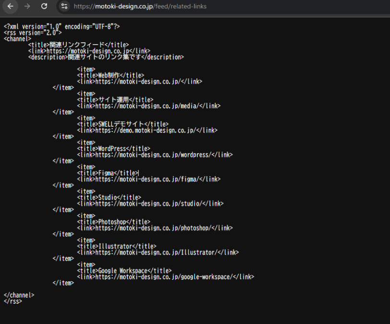
Task: Click the link line ending in /wordpress/
Action: 155,155
